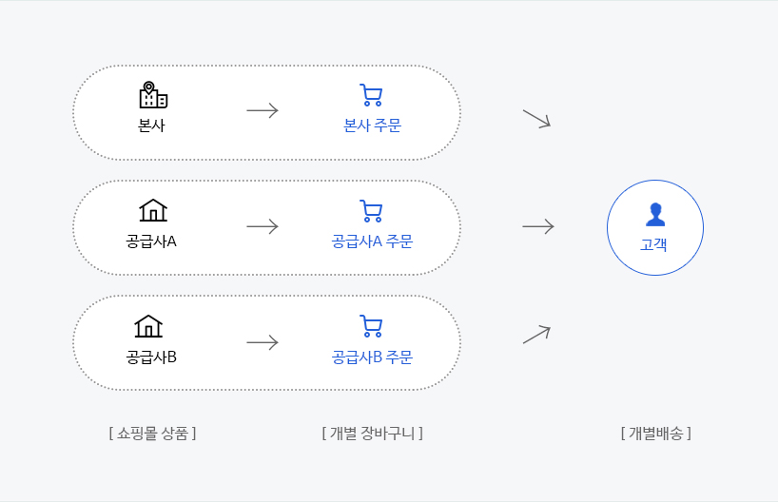Screen dimensions: 778x502
Task: Click the 고객 person icon
Action: tap(655, 214)
